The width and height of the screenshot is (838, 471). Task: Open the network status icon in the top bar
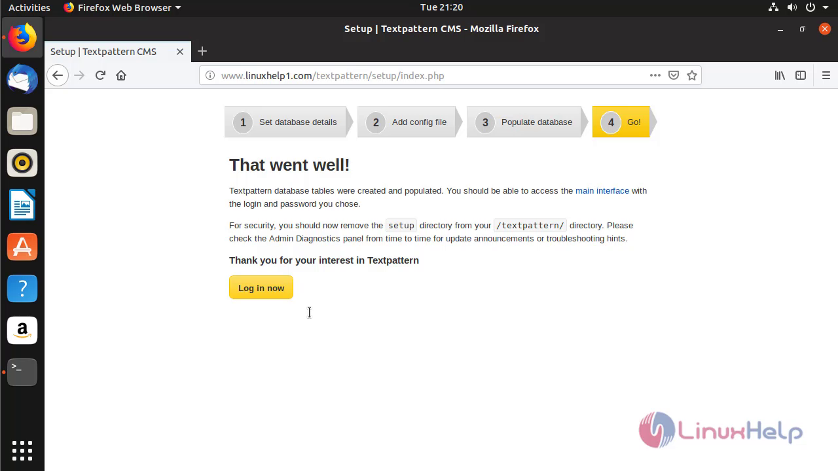coord(773,7)
